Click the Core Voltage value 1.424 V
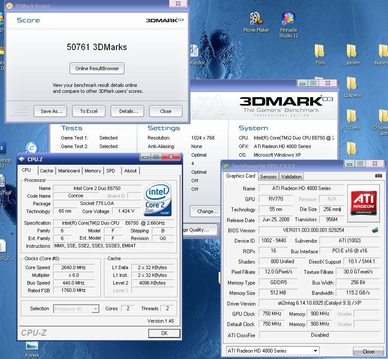 (x=126, y=211)
